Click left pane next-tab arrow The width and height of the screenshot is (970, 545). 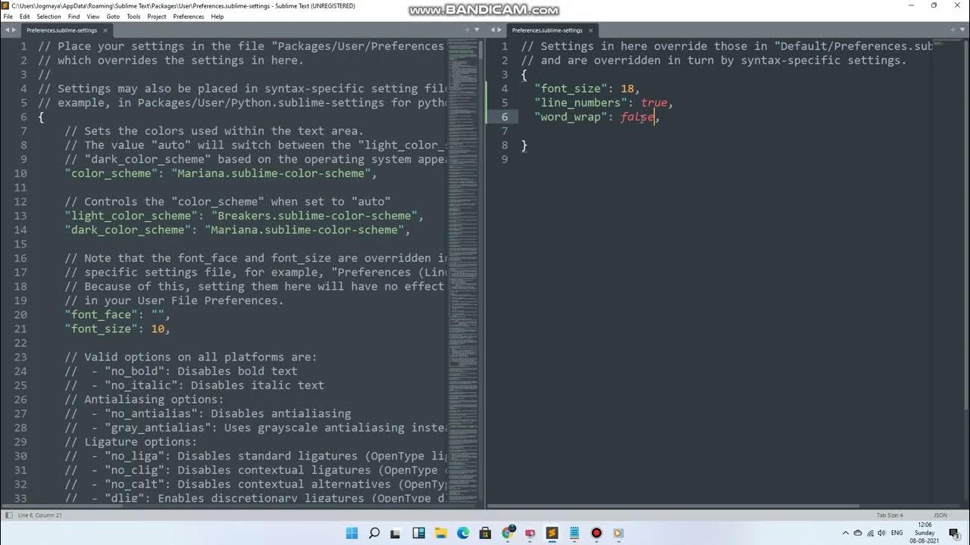click(14, 30)
